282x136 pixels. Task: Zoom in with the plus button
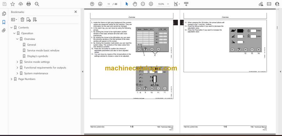click(151, 4)
